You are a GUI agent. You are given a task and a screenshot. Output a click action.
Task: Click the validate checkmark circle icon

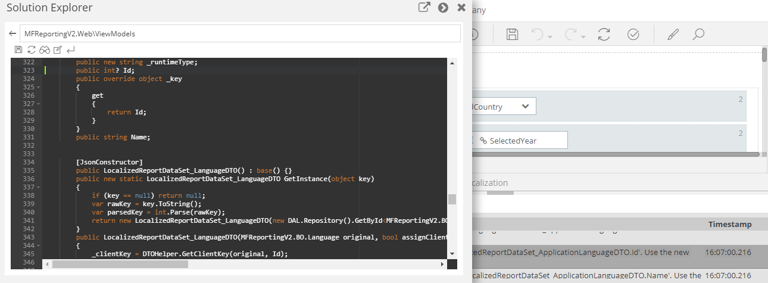pyautogui.click(x=633, y=35)
